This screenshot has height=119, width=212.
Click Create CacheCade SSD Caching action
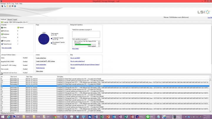[45, 61]
